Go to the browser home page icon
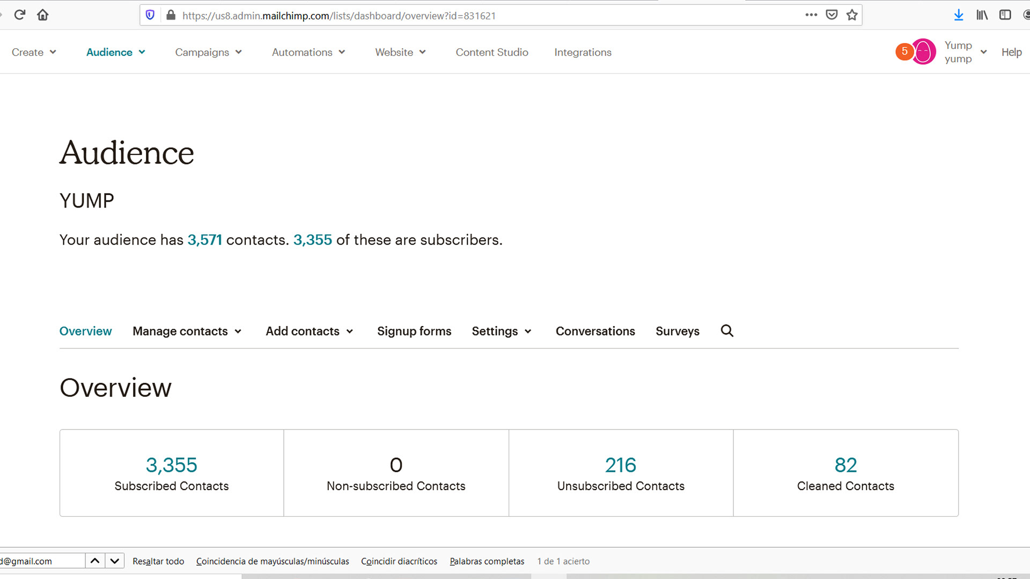 pyautogui.click(x=43, y=15)
